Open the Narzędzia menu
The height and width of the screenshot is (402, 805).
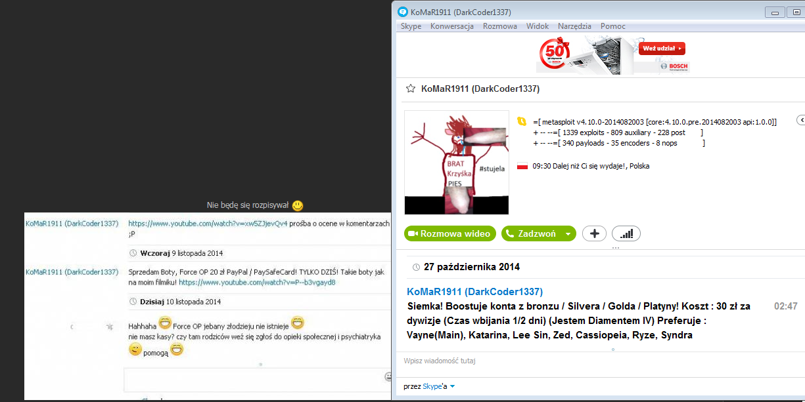pos(575,26)
